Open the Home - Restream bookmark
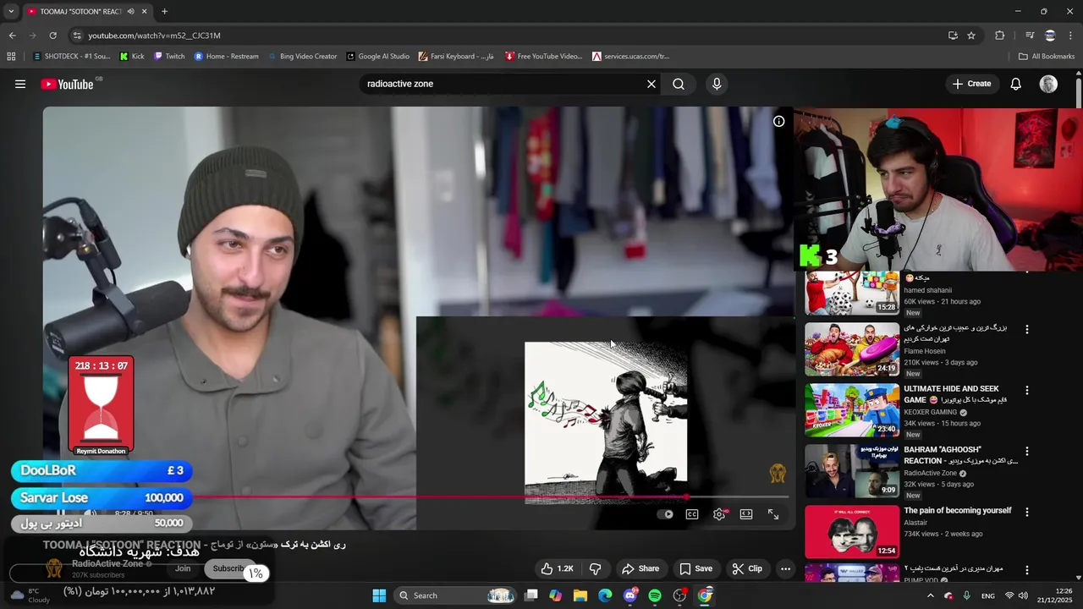This screenshot has width=1083, height=609. (227, 57)
